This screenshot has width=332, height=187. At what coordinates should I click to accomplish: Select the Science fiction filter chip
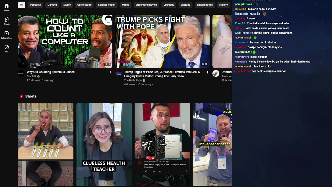tap(107, 5)
